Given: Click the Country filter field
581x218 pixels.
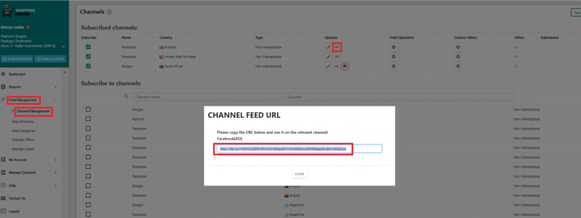Looking at the screenshot, I should 399,97.
